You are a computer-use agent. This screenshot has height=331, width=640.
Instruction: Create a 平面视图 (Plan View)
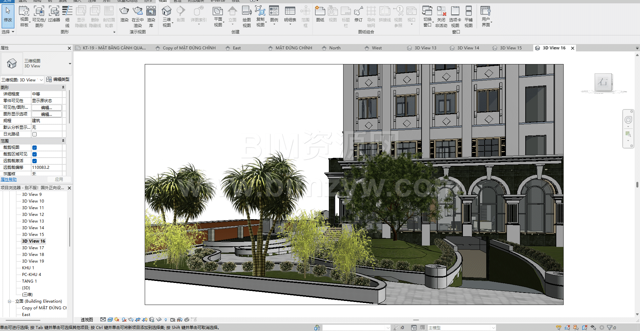click(218, 16)
